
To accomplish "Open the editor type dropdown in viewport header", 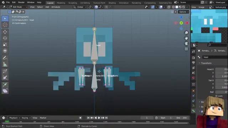I will point(4,7).
